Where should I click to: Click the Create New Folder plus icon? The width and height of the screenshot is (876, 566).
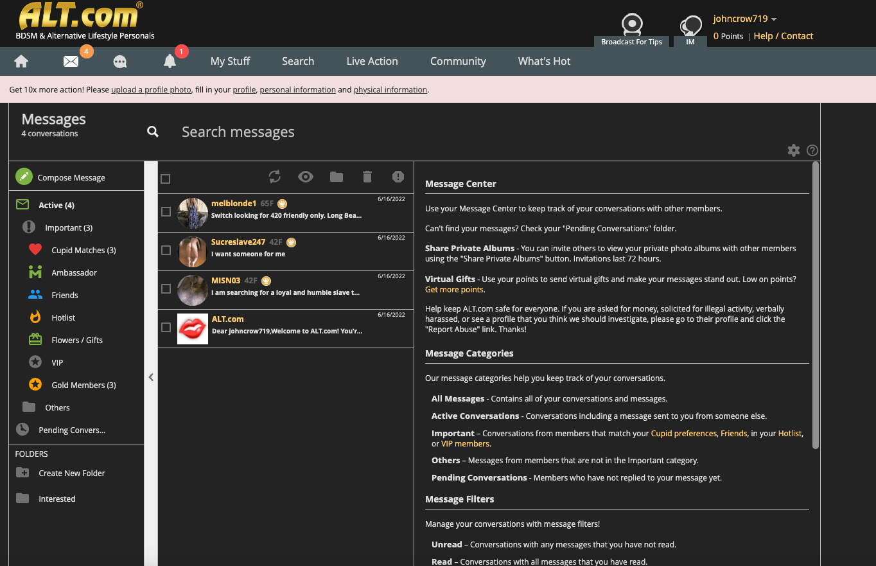pos(22,473)
